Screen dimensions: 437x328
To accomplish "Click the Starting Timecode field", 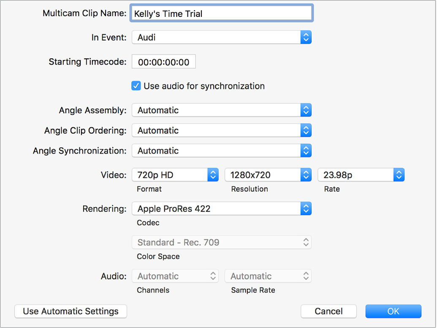I will tap(163, 62).
